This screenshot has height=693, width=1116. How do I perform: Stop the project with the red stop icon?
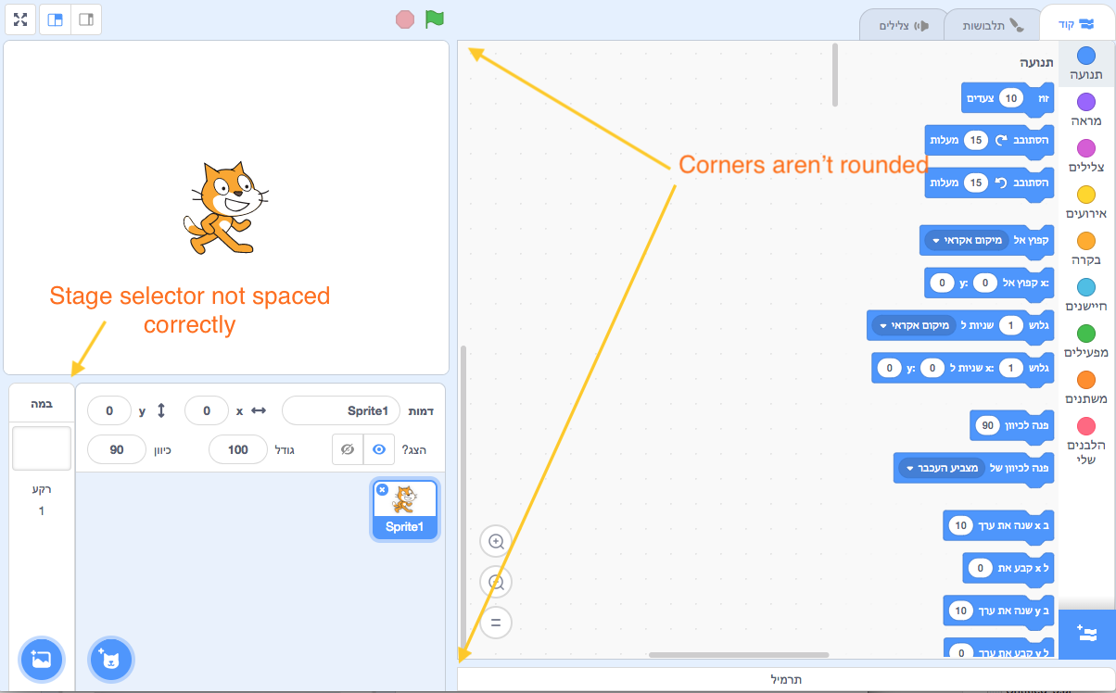pyautogui.click(x=405, y=19)
